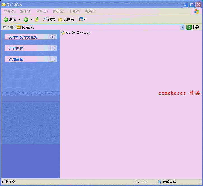
Task: Click the folder icon in the address bar
Action: [19, 27]
